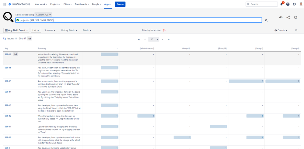The height and width of the screenshot is (149, 304).
Task: Click SSP-15 count bar under [Group5]
Action: click(283, 81)
